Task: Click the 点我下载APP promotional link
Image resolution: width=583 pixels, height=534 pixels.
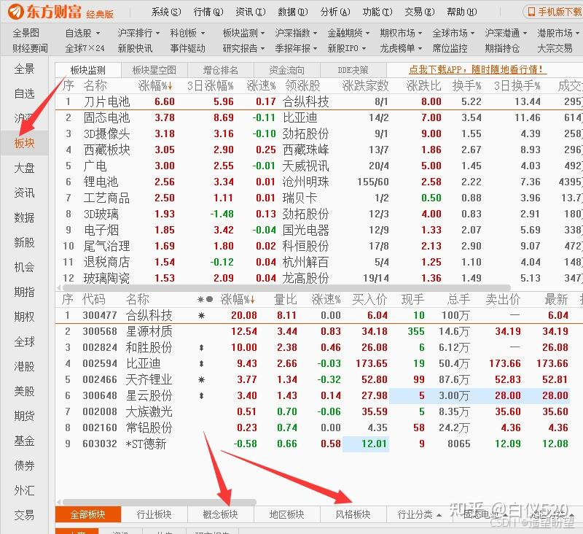Action: click(x=477, y=69)
